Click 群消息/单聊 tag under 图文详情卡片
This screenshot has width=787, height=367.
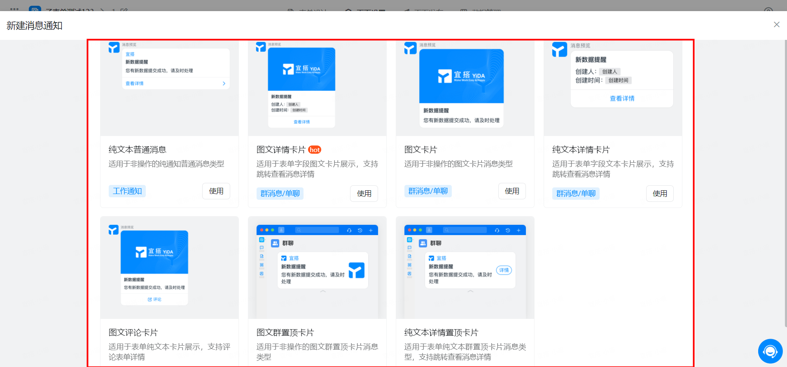[x=280, y=194]
